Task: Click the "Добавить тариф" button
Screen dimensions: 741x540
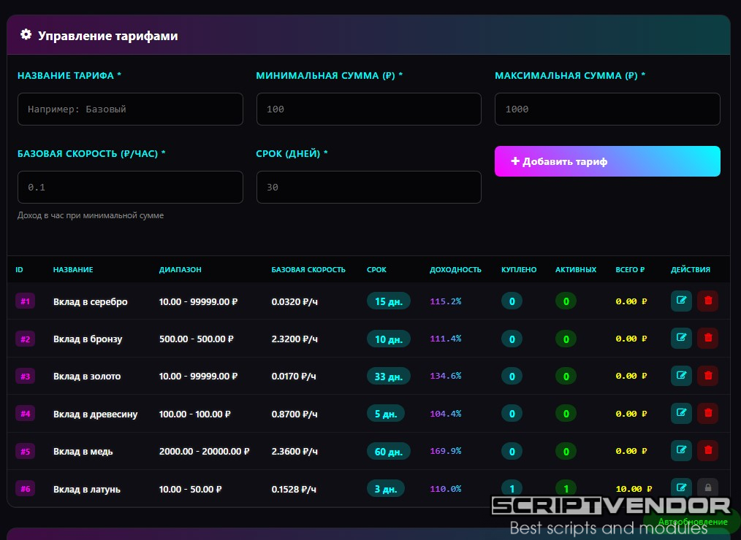Action: pyautogui.click(x=607, y=161)
